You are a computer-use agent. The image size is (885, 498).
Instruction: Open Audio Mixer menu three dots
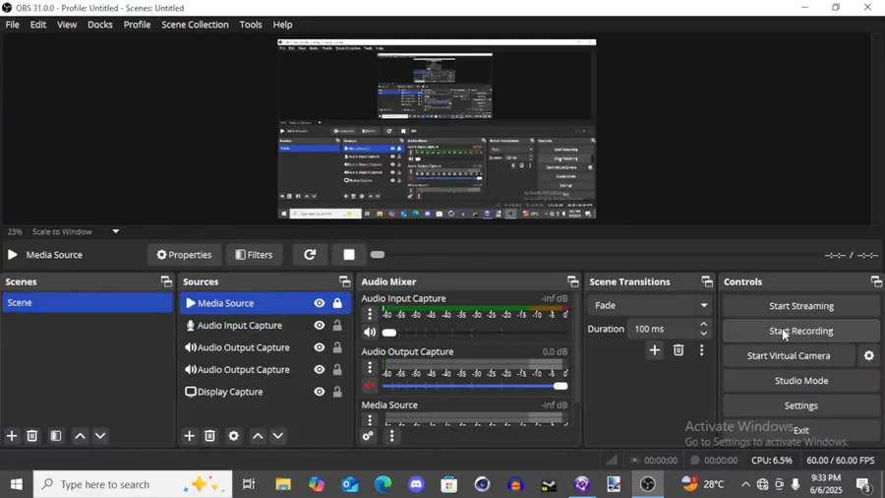(x=391, y=436)
